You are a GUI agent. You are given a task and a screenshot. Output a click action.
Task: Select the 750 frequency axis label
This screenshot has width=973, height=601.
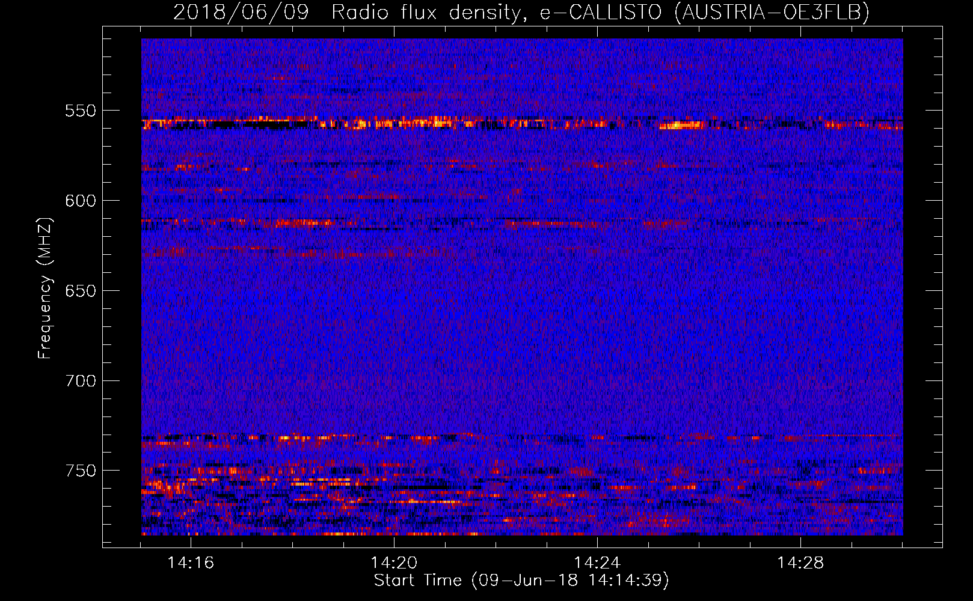(x=81, y=471)
